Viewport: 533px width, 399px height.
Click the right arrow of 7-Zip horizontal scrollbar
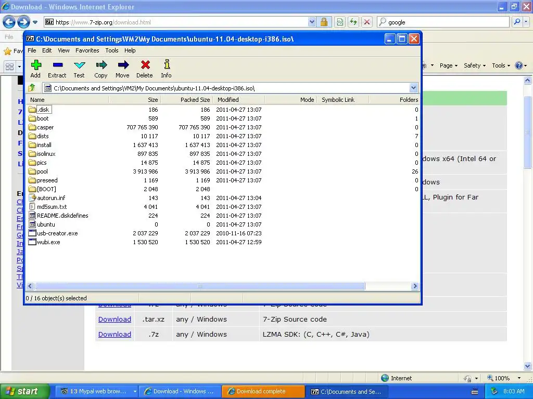(x=415, y=286)
